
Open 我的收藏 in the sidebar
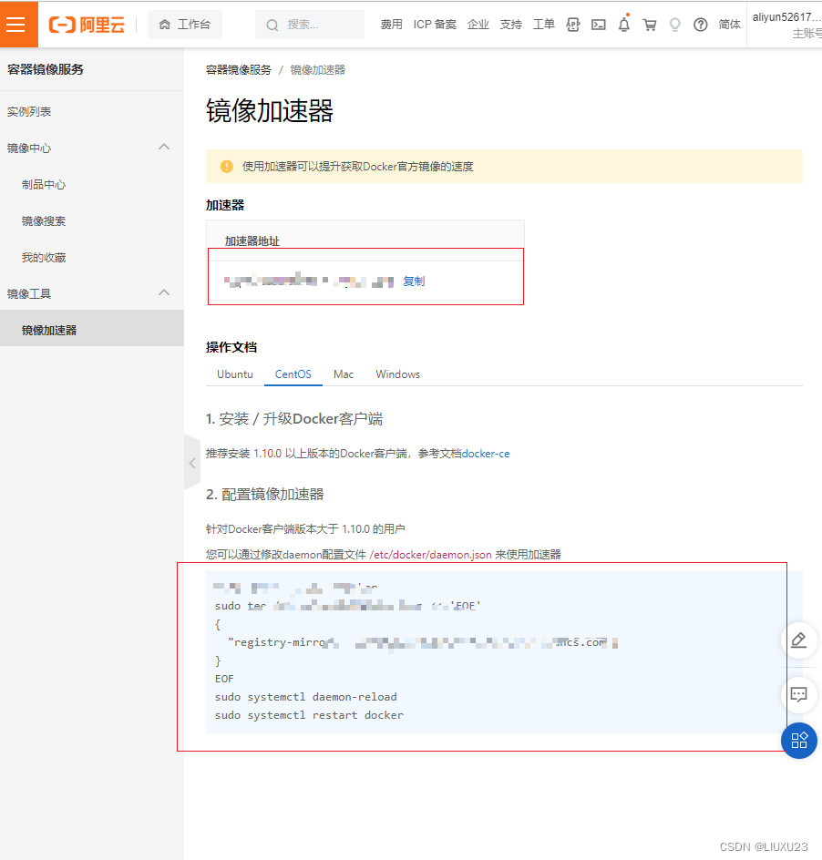(x=44, y=258)
